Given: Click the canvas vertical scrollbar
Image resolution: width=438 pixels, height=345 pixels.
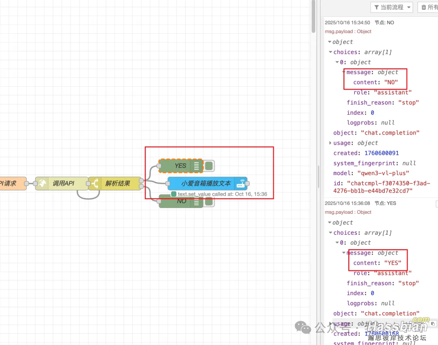Looking at the screenshot, I should click(x=313, y=16).
